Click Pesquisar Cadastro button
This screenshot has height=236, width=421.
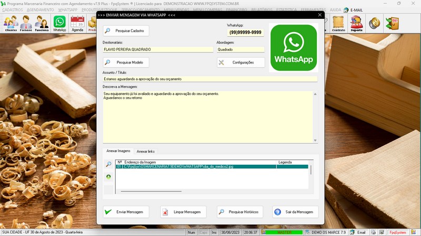point(126,31)
